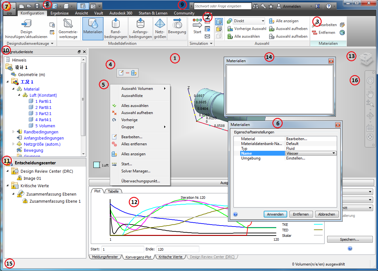This screenshot has width=378, height=271.
Task: Click the ViewCube in viewport corner
Action: pyautogui.click(x=366, y=58)
